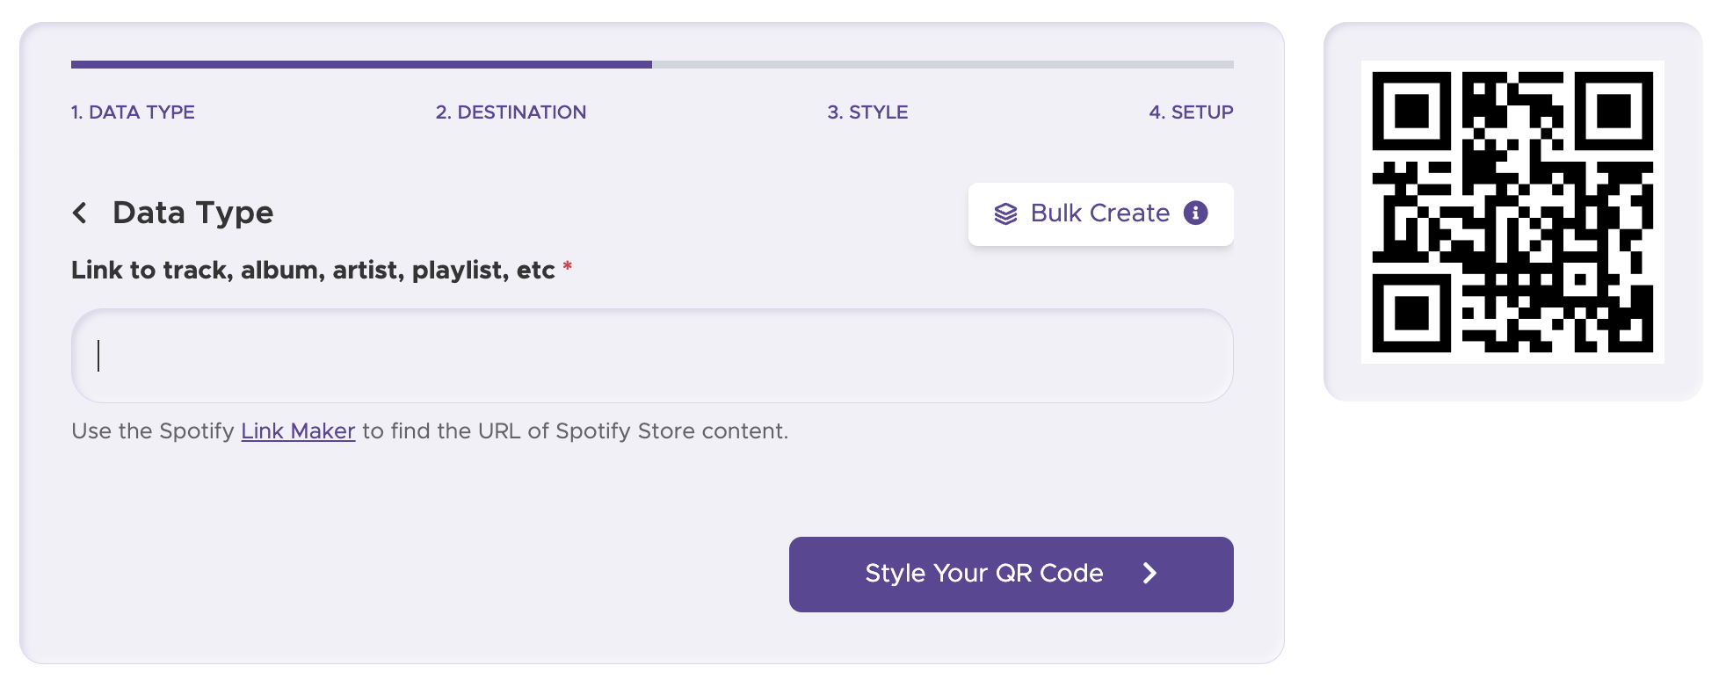
Task: Click the helper text about Spotify Store content
Action: click(x=430, y=430)
